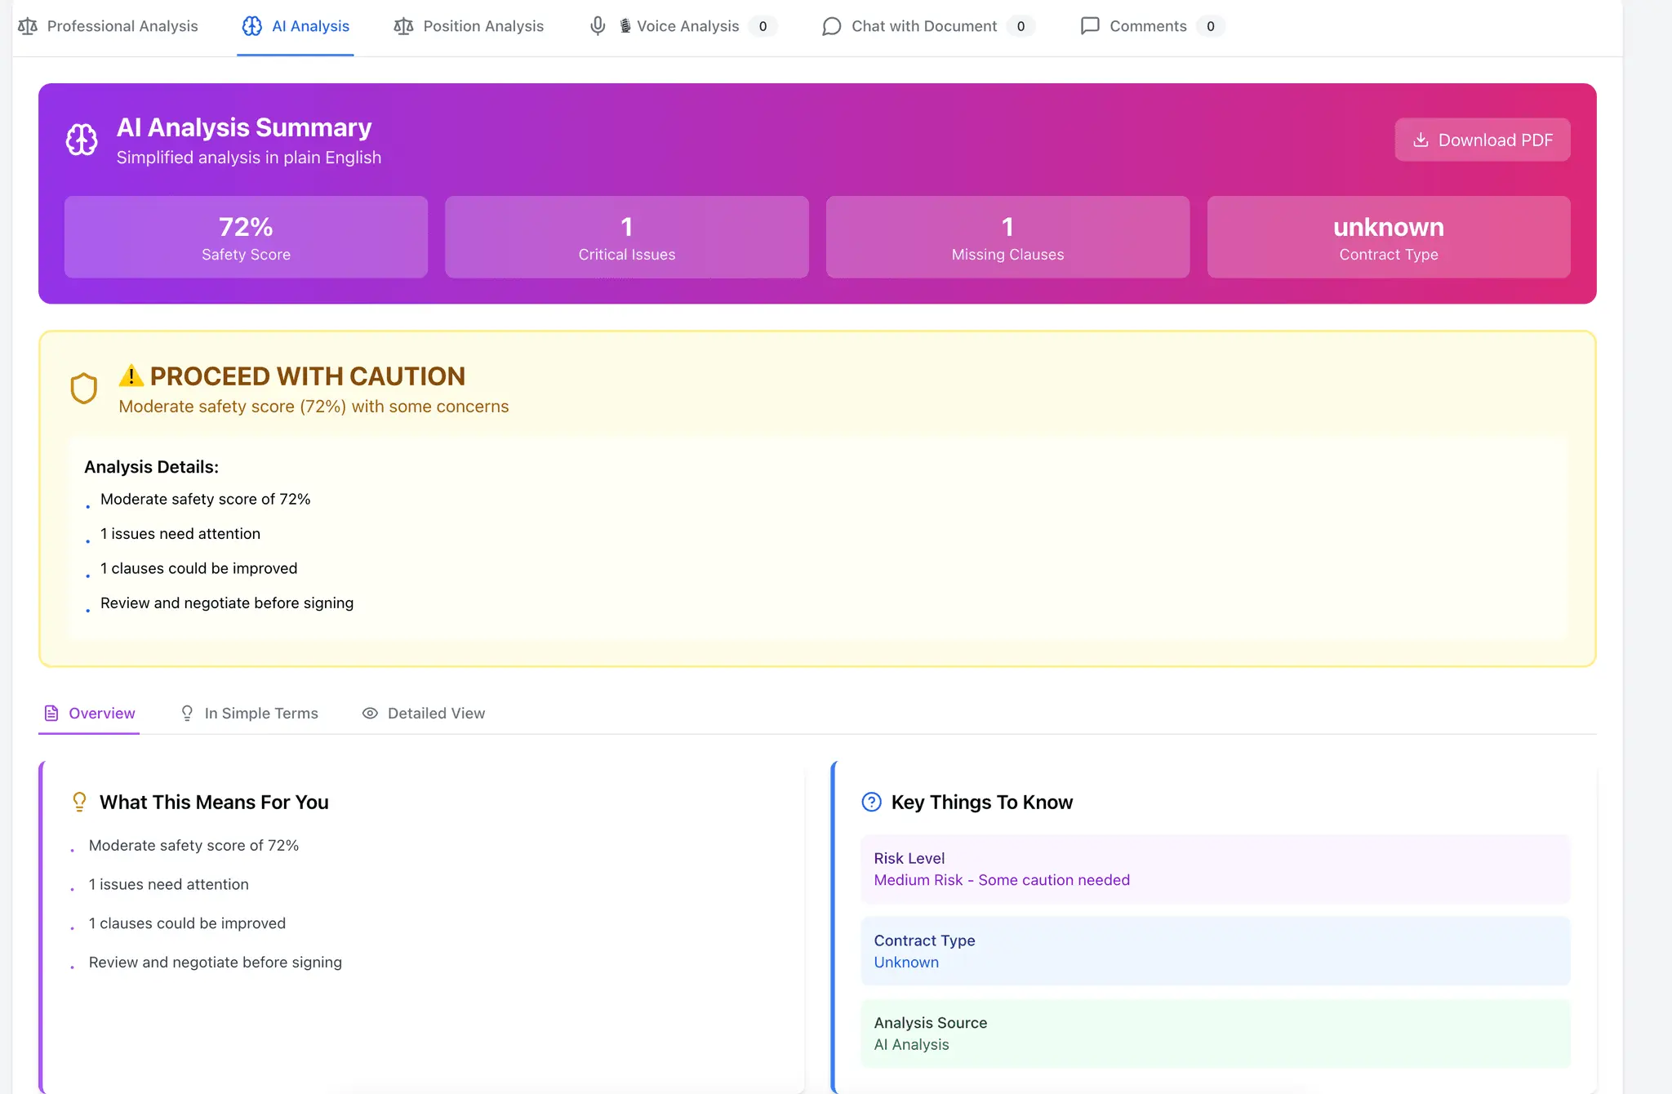Image resolution: width=1672 pixels, height=1094 pixels.
Task: Click question mark icon by Key Things To Know
Action: [x=872, y=802]
